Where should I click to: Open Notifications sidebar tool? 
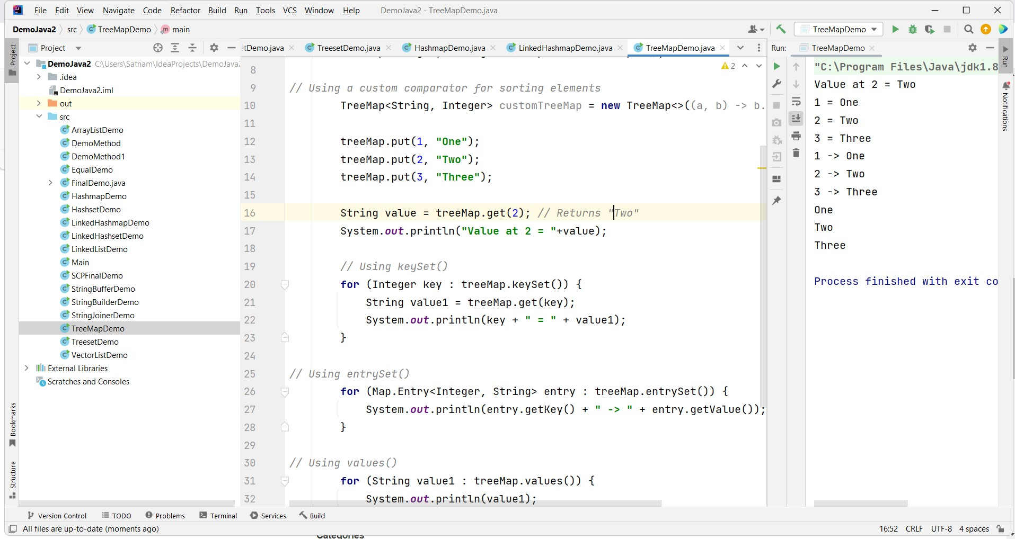tap(1005, 106)
